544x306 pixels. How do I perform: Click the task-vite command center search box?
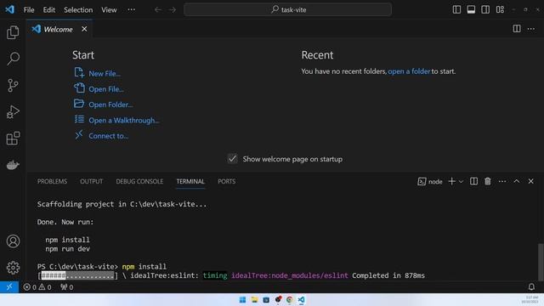(x=287, y=9)
